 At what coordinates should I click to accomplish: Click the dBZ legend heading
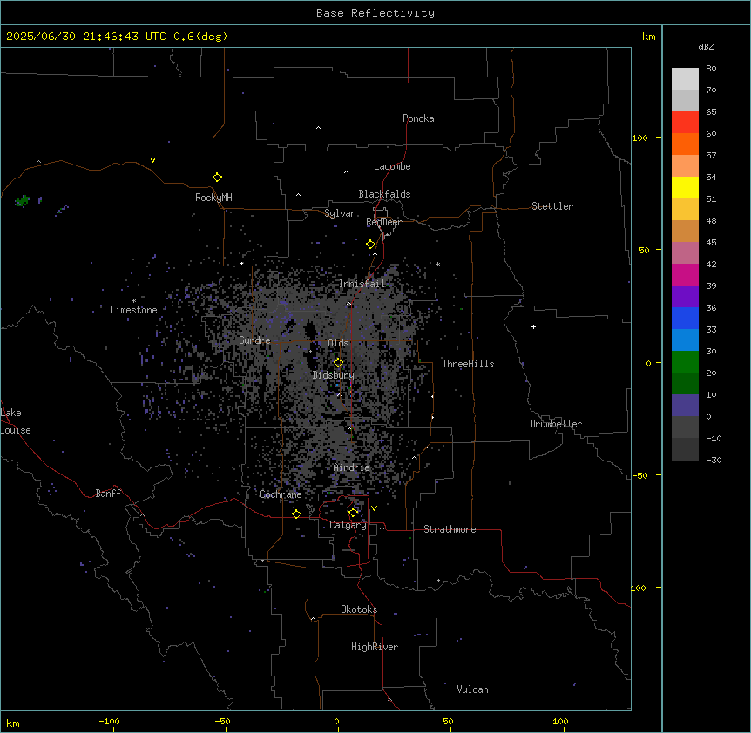(706, 46)
